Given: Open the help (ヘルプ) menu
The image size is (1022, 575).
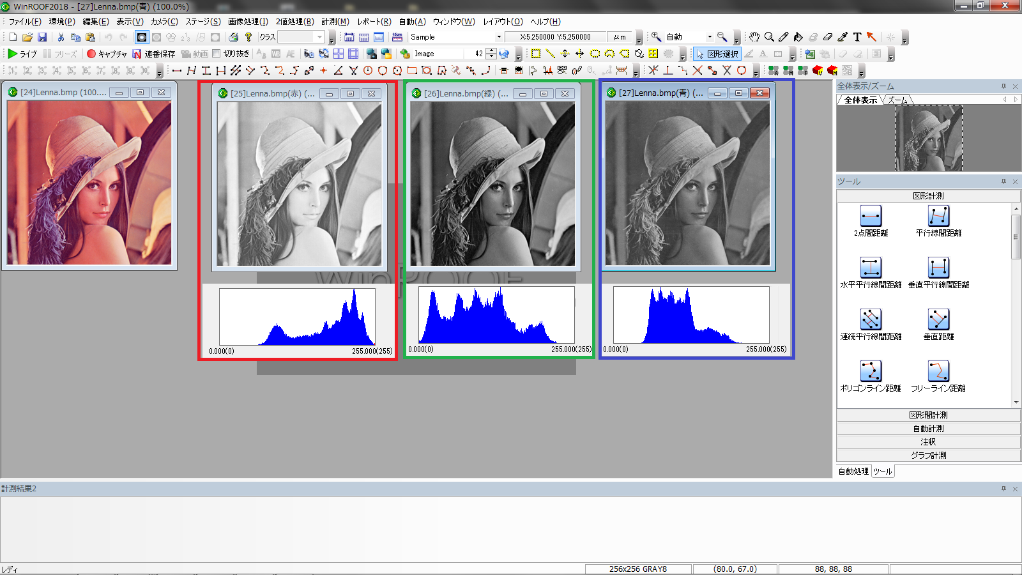Looking at the screenshot, I should 545,22.
